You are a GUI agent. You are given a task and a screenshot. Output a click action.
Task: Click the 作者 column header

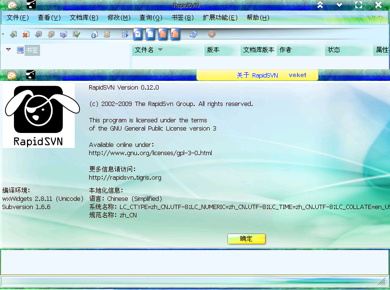pyautogui.click(x=301, y=50)
